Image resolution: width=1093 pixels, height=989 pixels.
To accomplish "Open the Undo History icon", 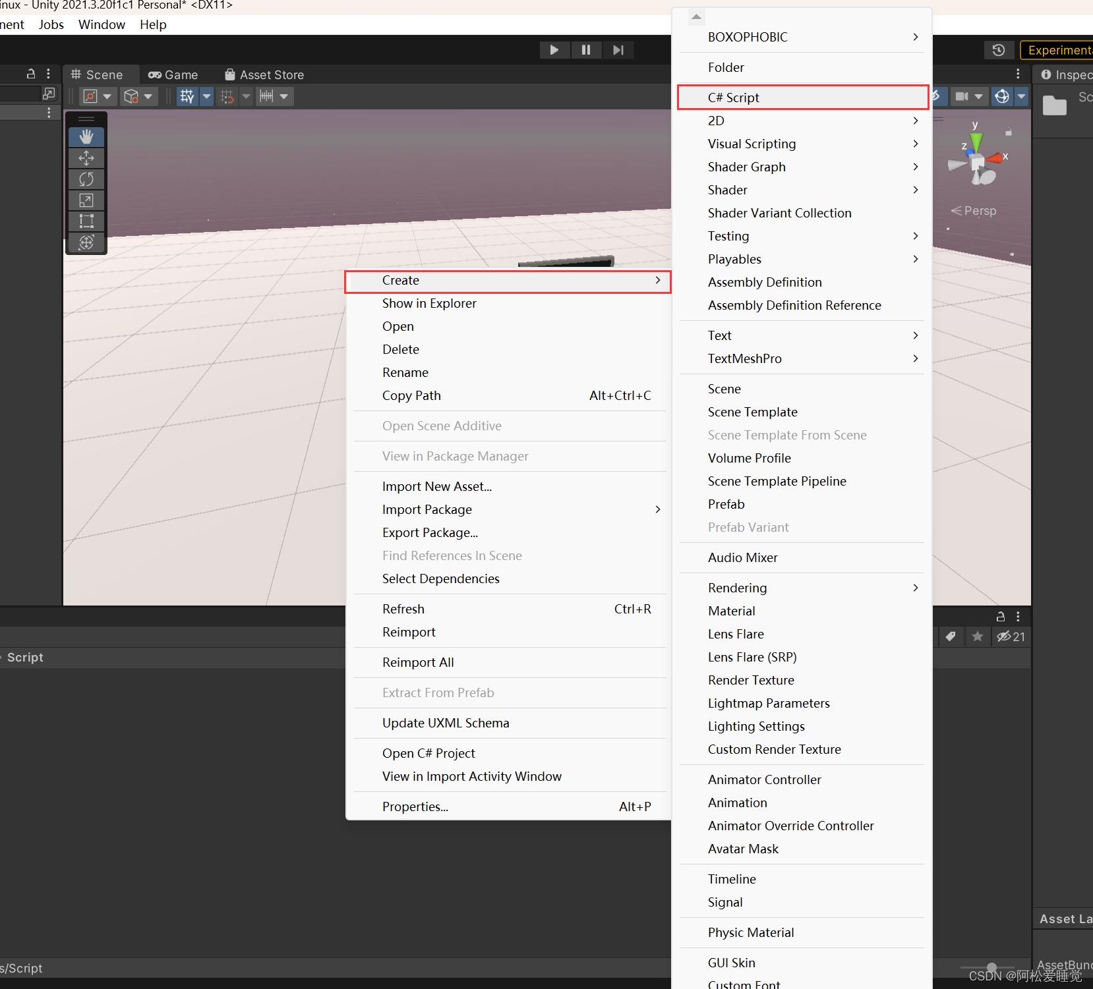I will point(999,50).
